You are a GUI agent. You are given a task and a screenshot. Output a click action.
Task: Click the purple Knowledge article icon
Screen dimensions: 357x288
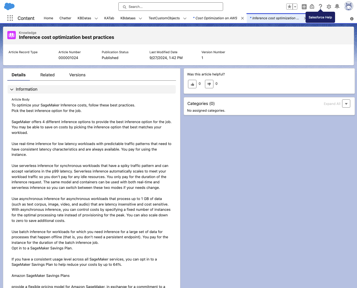click(x=11, y=35)
